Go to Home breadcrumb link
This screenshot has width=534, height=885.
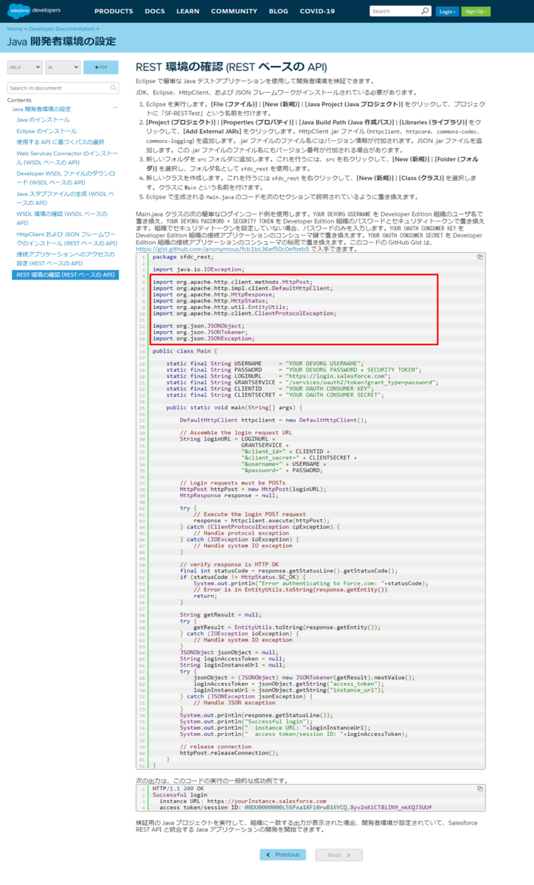(15, 29)
